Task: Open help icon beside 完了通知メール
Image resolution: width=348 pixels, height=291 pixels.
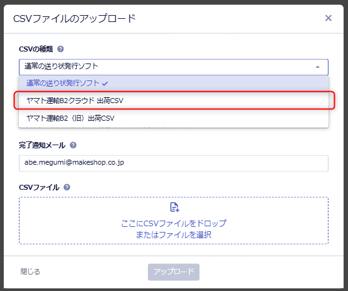Action: (73, 145)
